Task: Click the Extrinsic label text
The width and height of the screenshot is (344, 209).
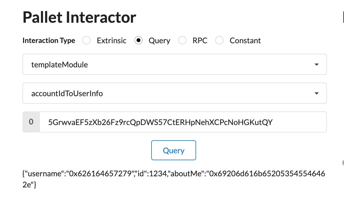Action: (x=112, y=40)
